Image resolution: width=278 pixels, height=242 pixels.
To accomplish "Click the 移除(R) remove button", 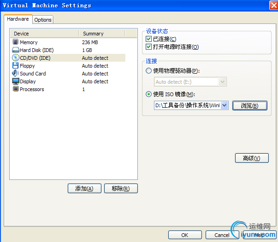I will pyautogui.click(x=121, y=188).
